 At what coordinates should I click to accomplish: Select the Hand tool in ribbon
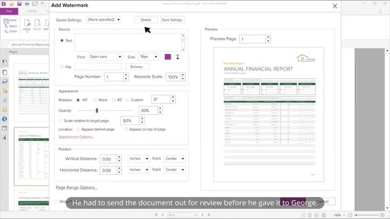pos(10,20)
